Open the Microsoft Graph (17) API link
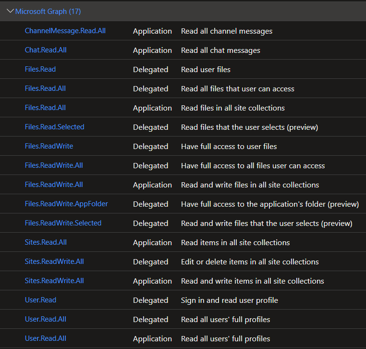Image resolution: width=366 pixels, height=349 pixels. tap(48, 11)
